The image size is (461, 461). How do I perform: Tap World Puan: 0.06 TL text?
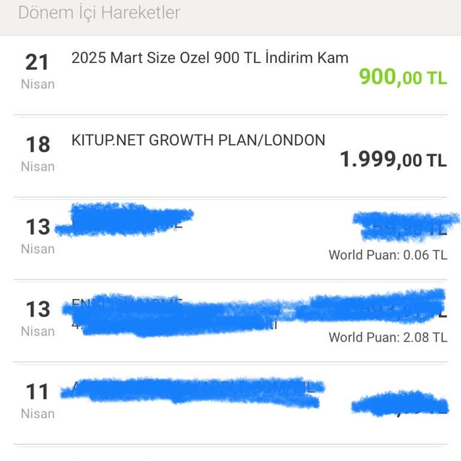pos(388,255)
